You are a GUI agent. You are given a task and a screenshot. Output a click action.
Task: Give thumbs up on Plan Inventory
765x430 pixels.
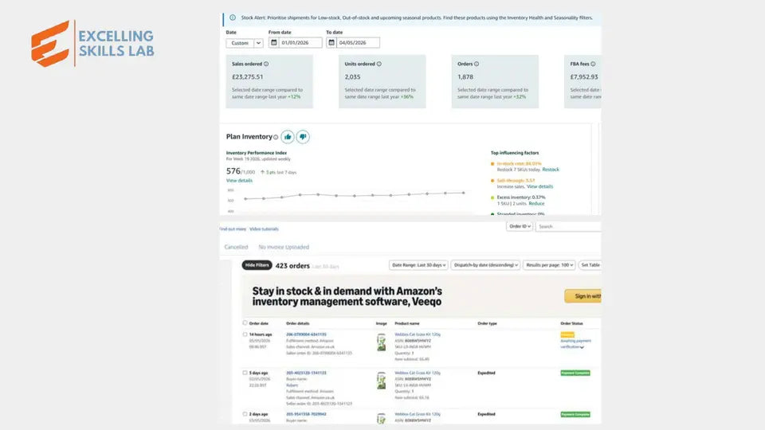tap(288, 137)
